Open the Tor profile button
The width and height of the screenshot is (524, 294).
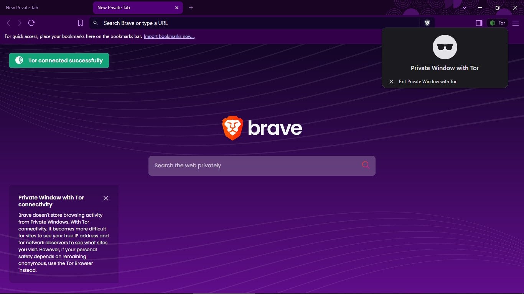tap(497, 23)
